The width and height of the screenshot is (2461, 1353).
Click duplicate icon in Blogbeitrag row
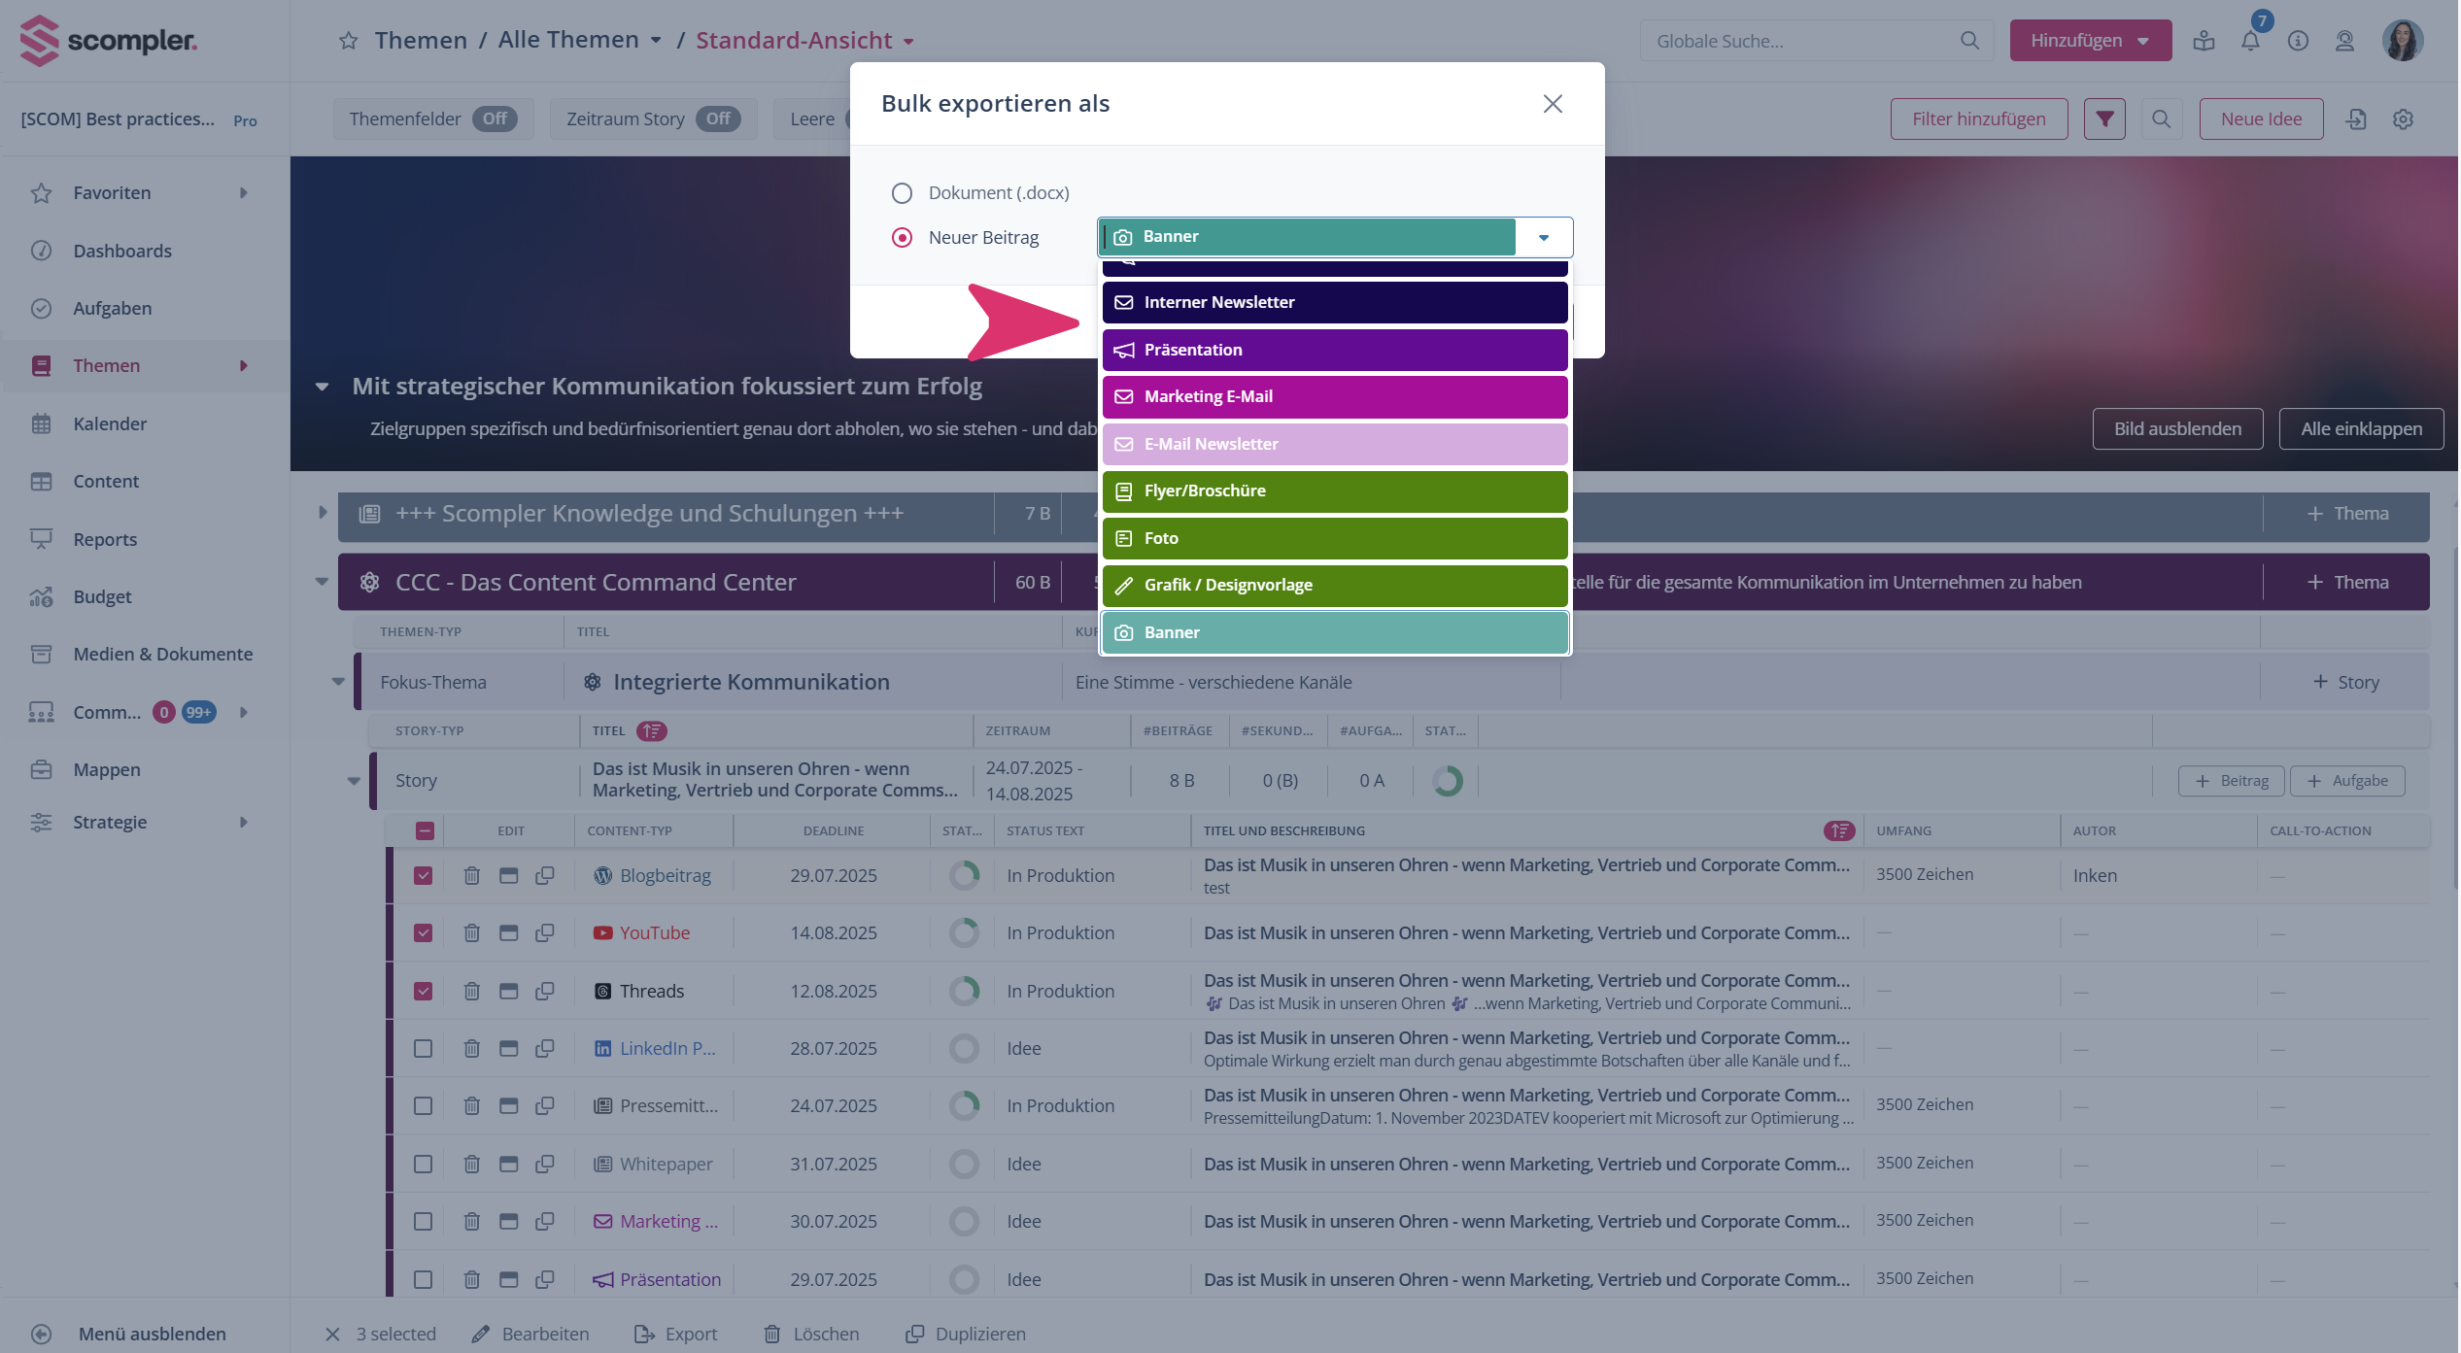pos(545,875)
